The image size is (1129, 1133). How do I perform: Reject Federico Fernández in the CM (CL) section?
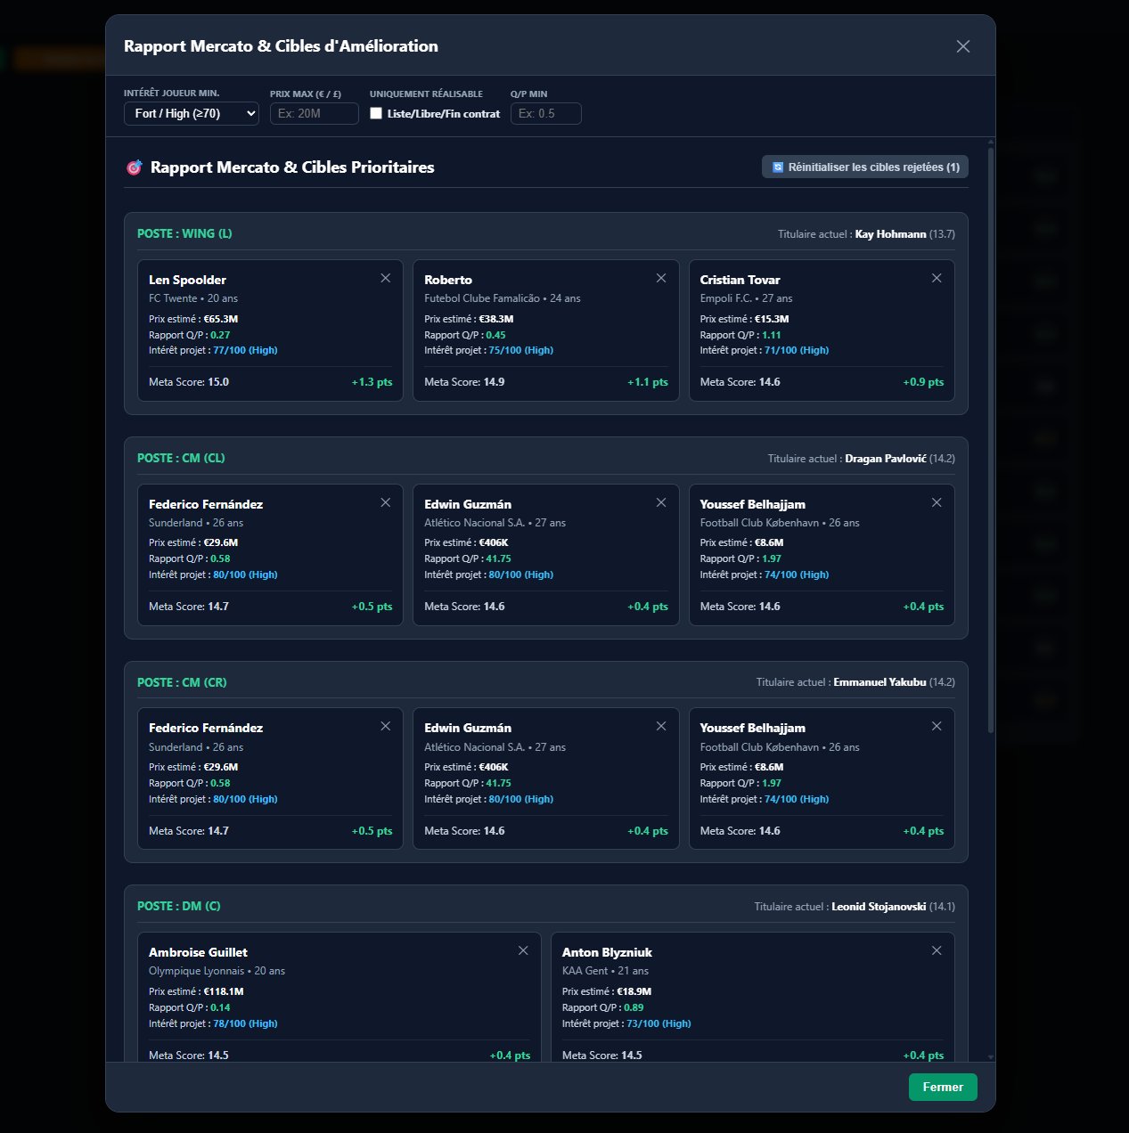[x=386, y=502]
